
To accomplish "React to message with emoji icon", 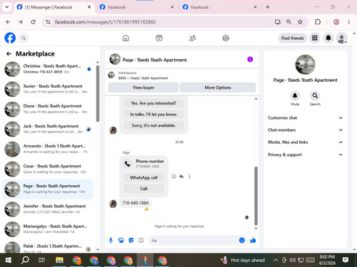I will [x=174, y=177].
